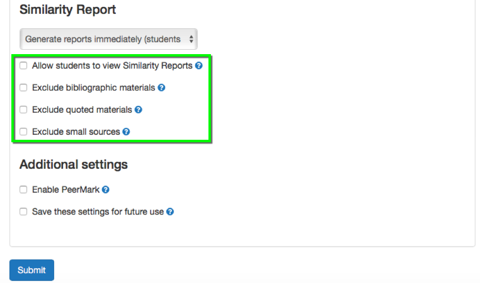Screen dimensions: 480x283
Task: Open the Generate reports immediately dropdown
Action: [x=108, y=39]
